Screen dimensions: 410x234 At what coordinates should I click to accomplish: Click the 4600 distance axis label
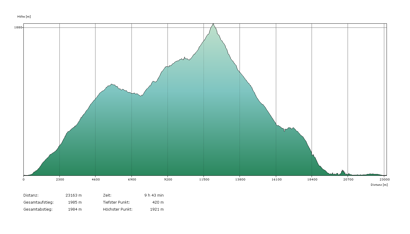pyautogui.click(x=95, y=179)
